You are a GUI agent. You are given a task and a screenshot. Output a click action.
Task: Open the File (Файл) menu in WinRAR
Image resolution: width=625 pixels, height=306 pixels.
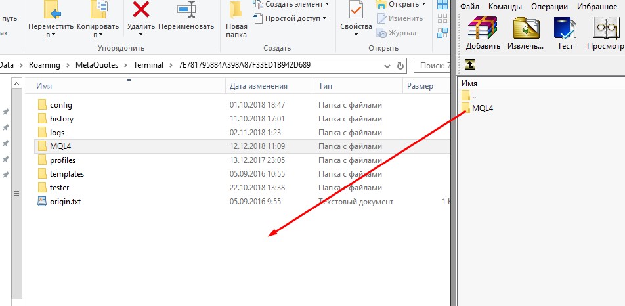pos(471,7)
